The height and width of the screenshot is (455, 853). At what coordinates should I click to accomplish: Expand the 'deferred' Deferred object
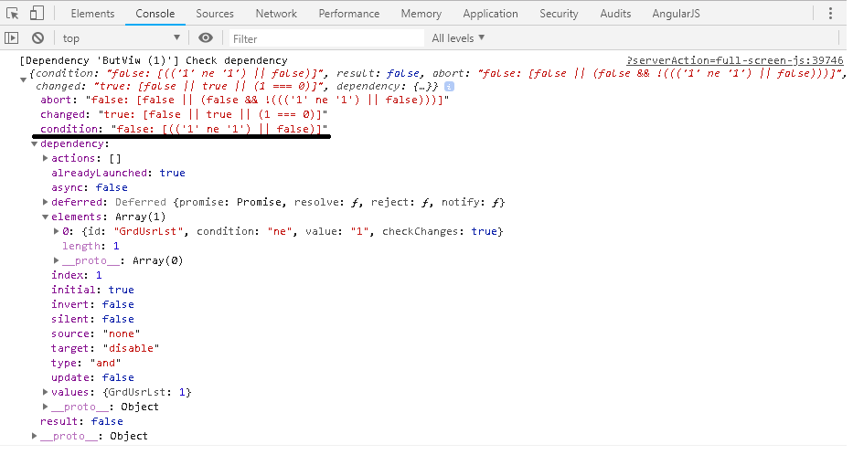click(46, 203)
